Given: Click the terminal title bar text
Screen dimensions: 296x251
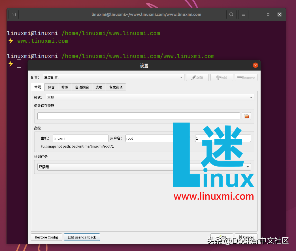Looking at the screenshot, I should (x=146, y=14).
